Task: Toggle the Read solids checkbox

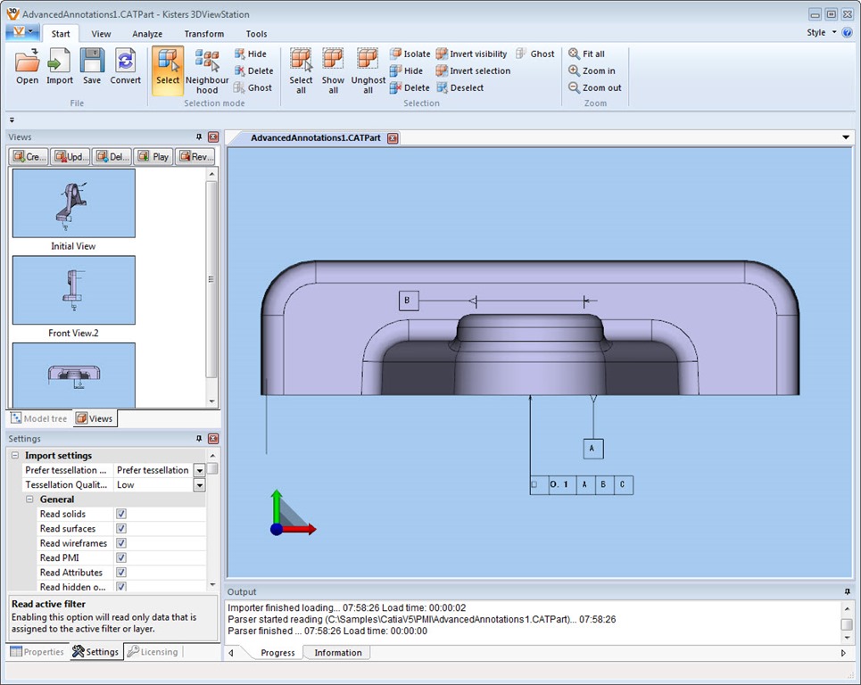Action: (x=121, y=514)
